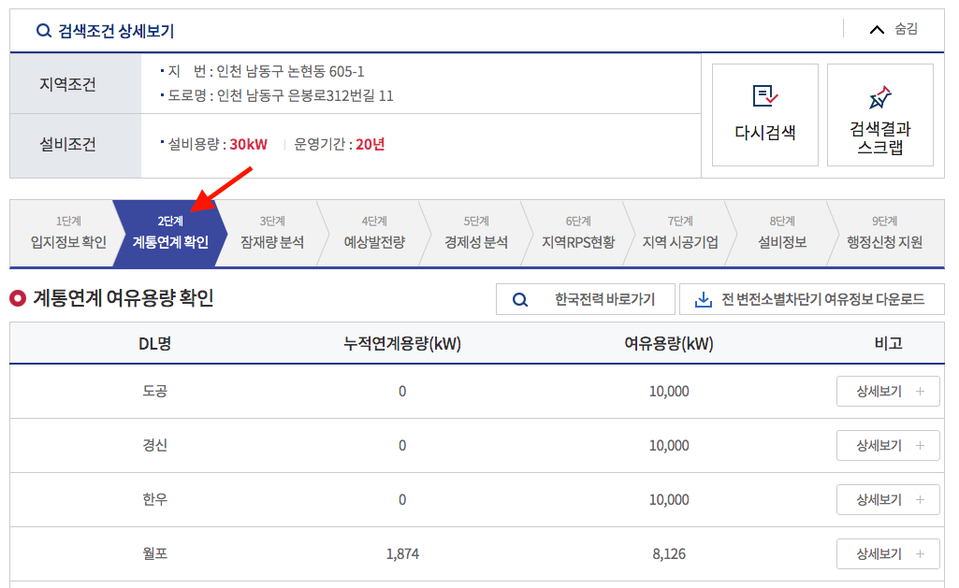The width and height of the screenshot is (959, 588).
Task: Switch to step 9 행정신청 지원 tab
Action: pyautogui.click(x=884, y=233)
